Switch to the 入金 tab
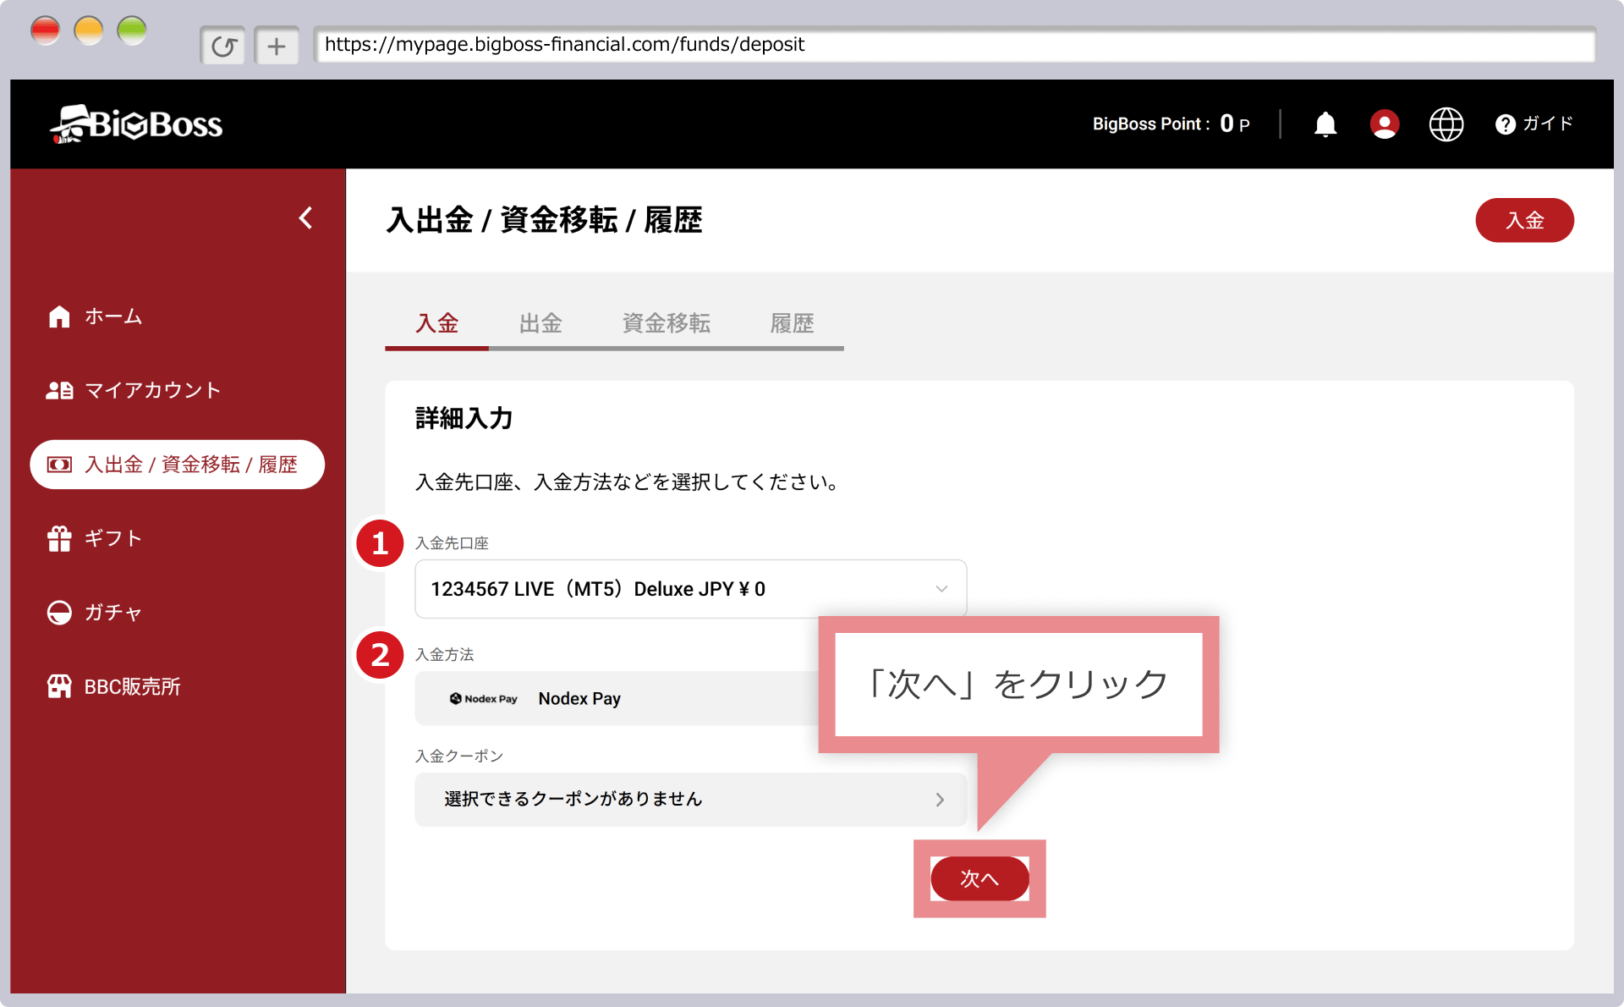 tap(436, 323)
